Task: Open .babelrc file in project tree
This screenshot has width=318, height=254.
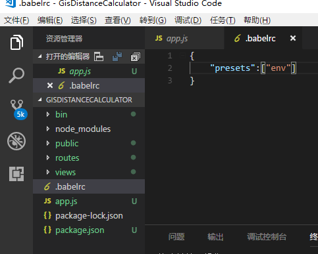Action: pyautogui.click(x=89, y=186)
